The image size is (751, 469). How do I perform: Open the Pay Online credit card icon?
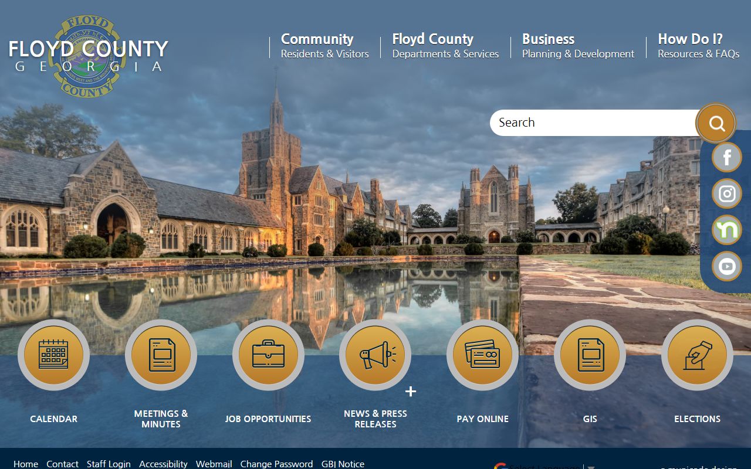click(x=482, y=355)
